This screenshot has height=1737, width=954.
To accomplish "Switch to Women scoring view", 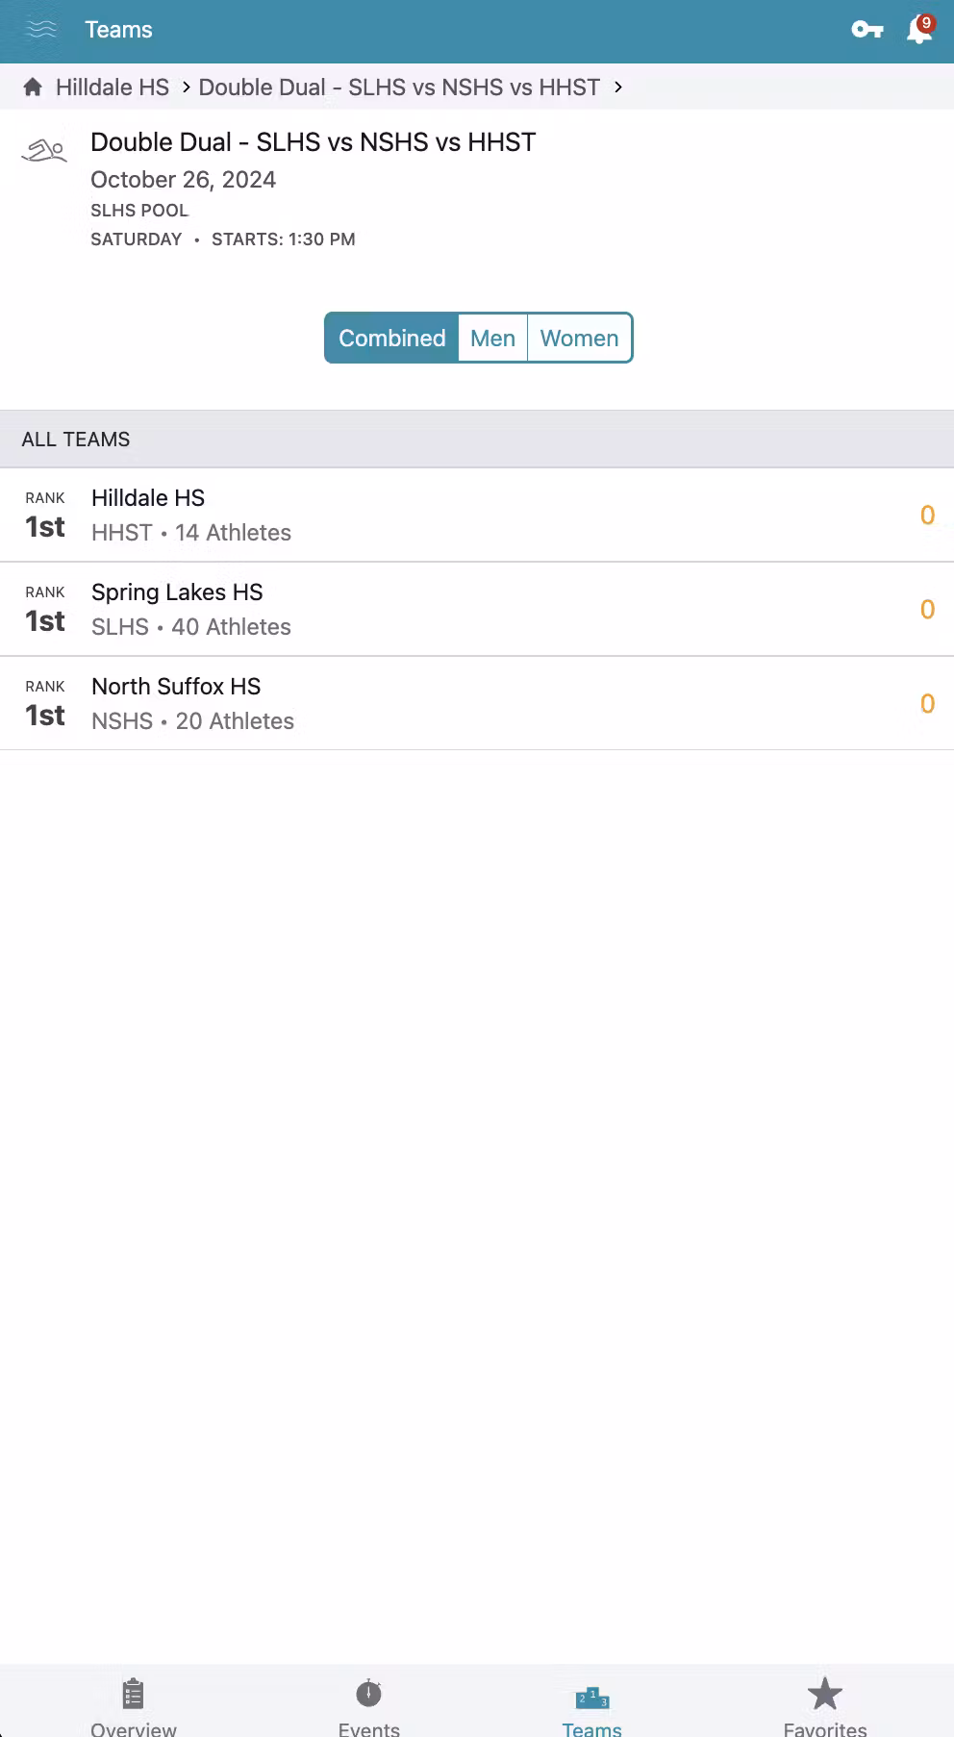I will coord(579,339).
